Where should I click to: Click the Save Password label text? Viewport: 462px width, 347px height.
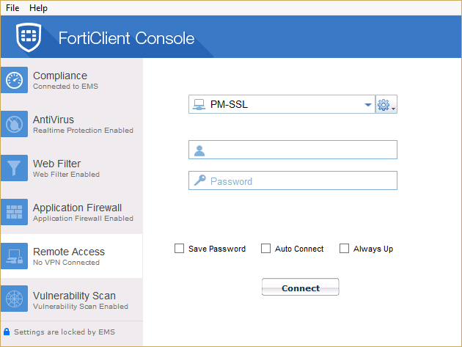pos(217,249)
